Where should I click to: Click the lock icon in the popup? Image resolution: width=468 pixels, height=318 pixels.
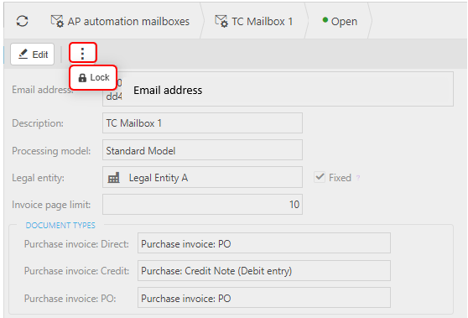coord(82,78)
